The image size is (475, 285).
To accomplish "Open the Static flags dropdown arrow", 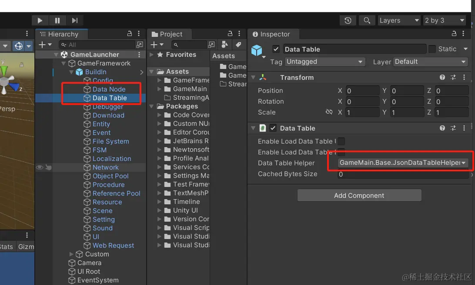I will pos(465,49).
